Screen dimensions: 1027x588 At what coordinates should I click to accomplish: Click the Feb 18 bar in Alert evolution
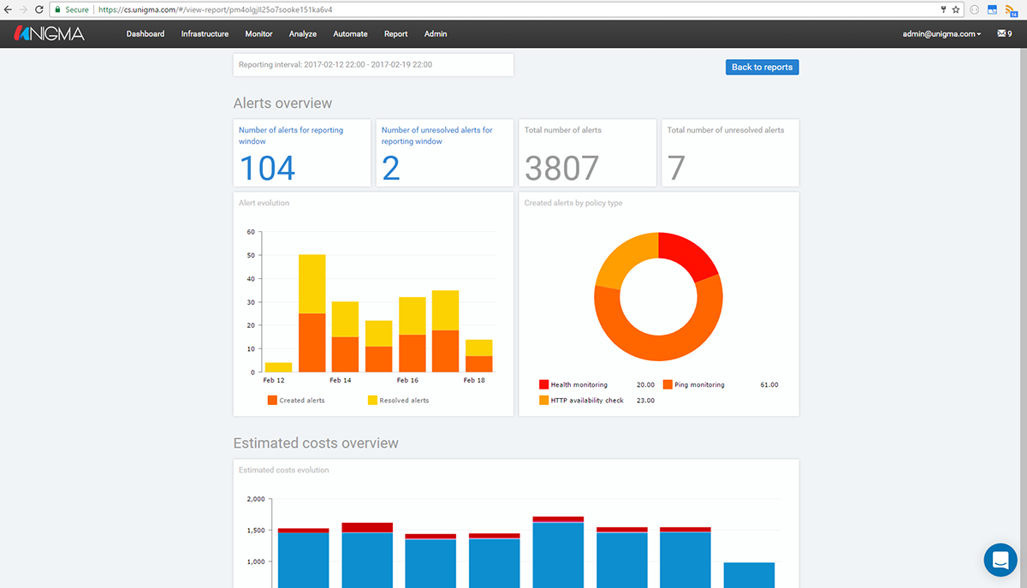478,356
